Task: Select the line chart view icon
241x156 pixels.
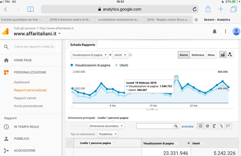Action: click(223, 55)
